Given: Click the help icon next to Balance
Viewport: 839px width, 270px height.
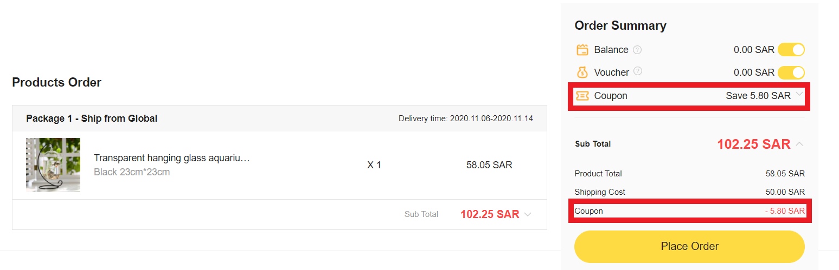Looking at the screenshot, I should tap(637, 50).
